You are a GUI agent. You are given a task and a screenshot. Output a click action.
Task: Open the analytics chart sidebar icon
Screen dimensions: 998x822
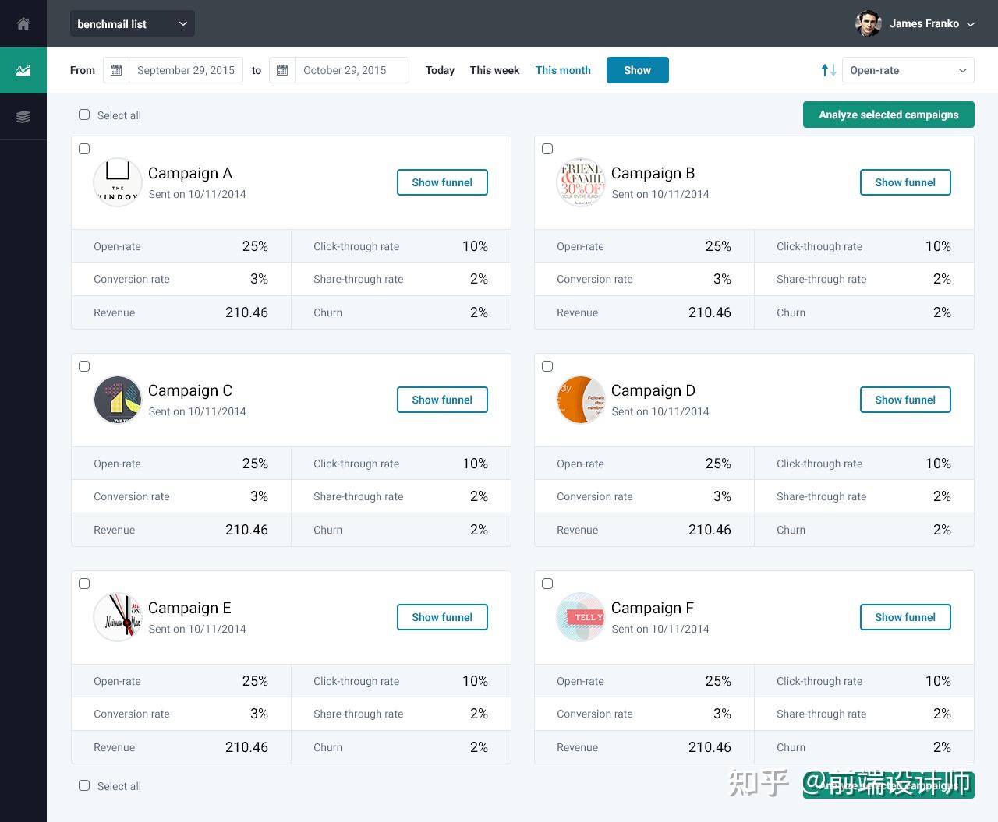pos(23,70)
